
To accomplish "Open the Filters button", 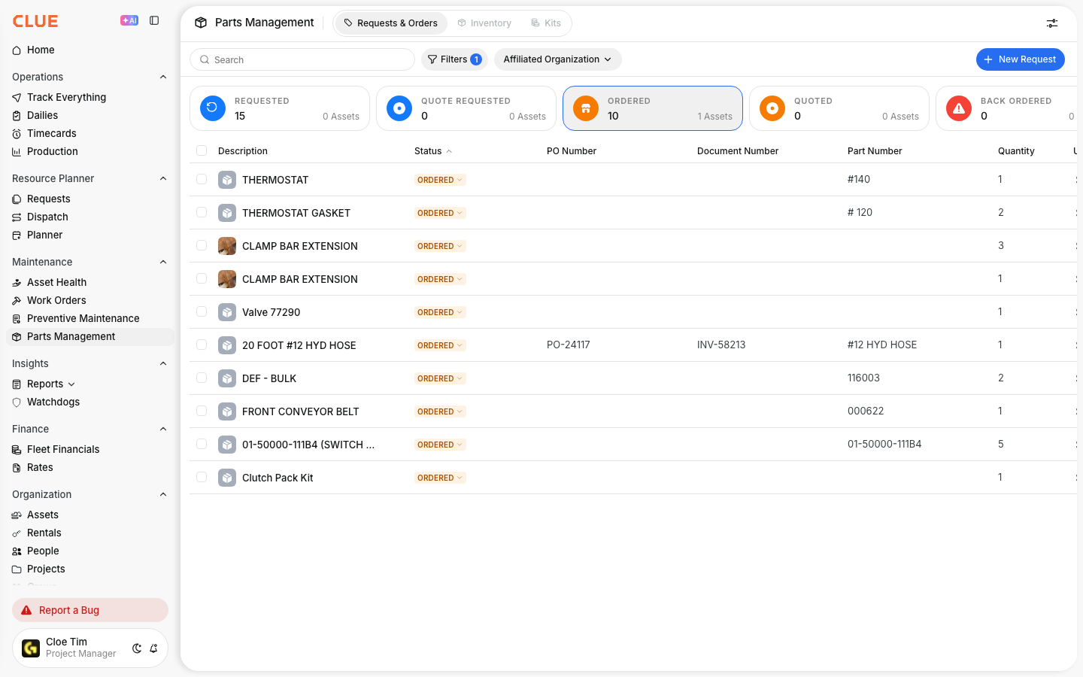I will tap(454, 59).
